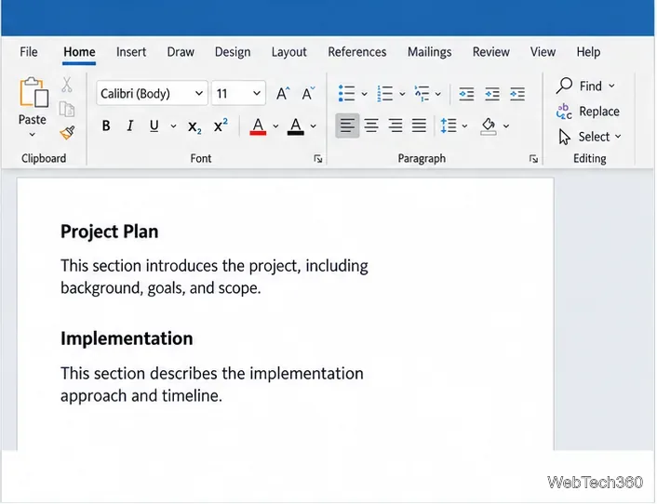Expand underline style options arrow
This screenshot has height=504, width=657.
tap(173, 126)
